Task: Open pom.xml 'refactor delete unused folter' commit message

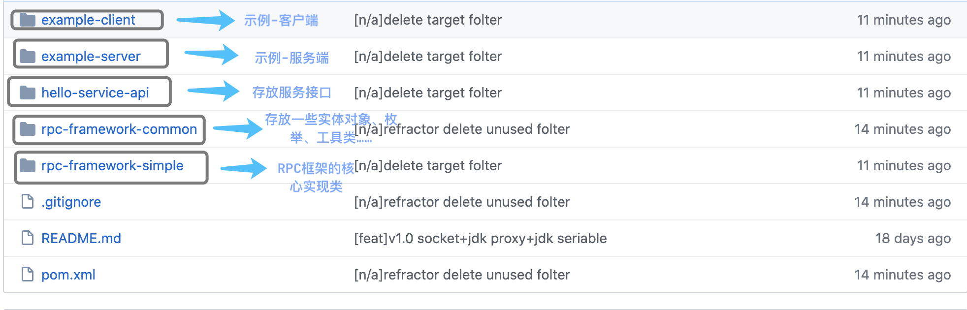Action: tap(462, 275)
